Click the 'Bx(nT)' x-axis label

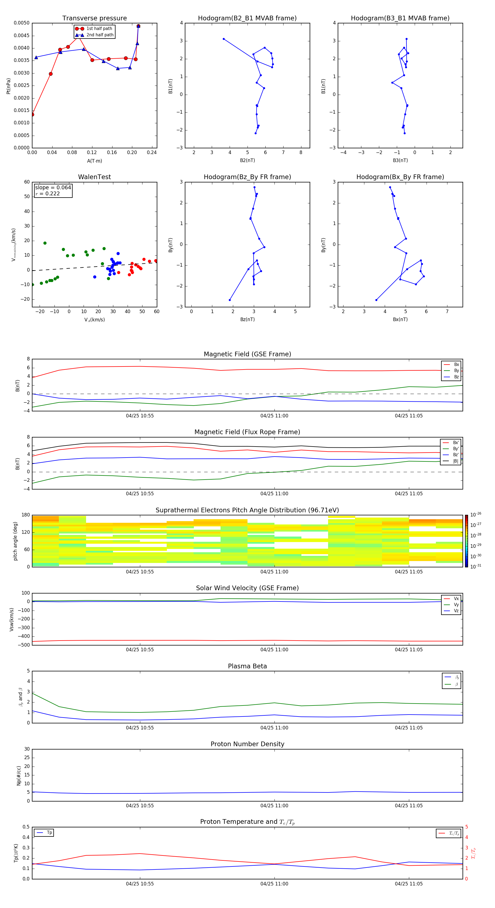tap(400, 319)
